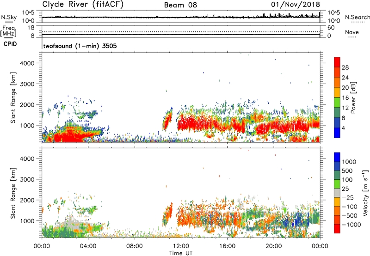
Task: Click the 'Beam 08' label
Action: (x=180, y=5)
